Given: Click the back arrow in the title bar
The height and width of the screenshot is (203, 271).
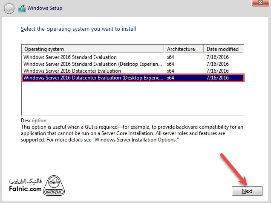Looking at the screenshot, I should coord(9,8).
